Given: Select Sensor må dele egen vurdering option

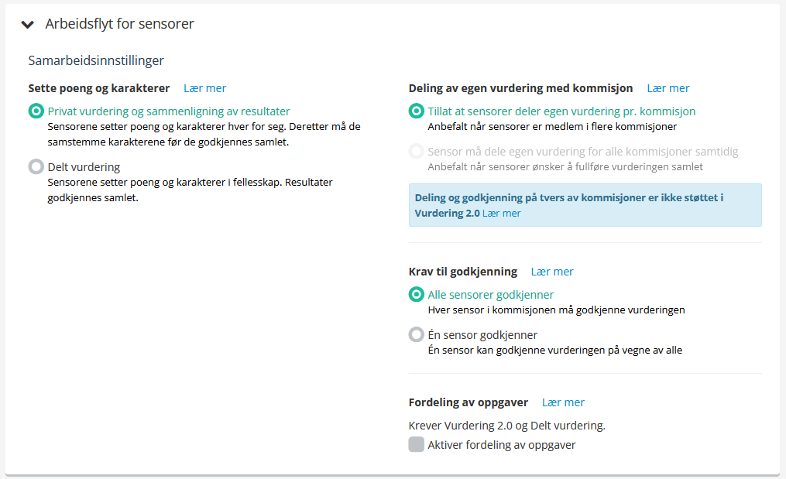Looking at the screenshot, I should click(x=417, y=152).
